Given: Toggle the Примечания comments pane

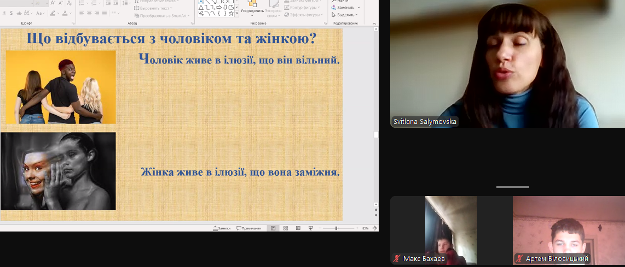Looking at the screenshot, I should pyautogui.click(x=248, y=228).
